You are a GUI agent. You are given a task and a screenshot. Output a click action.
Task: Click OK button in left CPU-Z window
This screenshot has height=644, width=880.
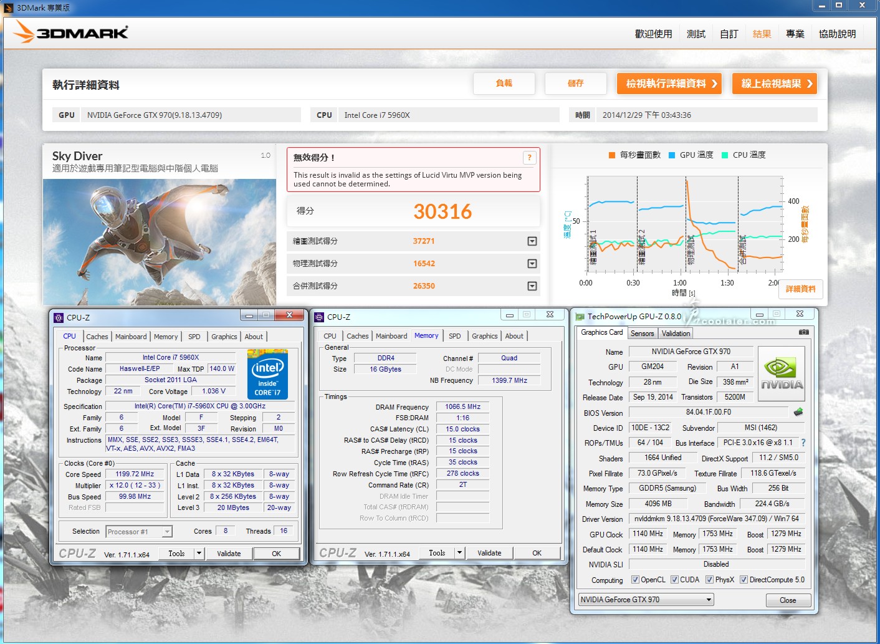(x=276, y=554)
